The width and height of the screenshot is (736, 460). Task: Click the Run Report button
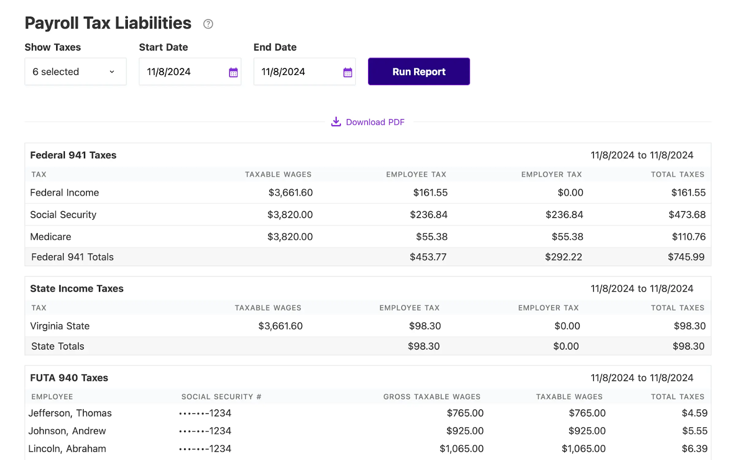418,71
